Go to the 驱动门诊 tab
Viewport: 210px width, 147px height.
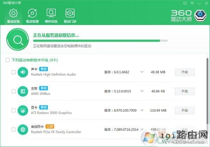click(x=70, y=16)
